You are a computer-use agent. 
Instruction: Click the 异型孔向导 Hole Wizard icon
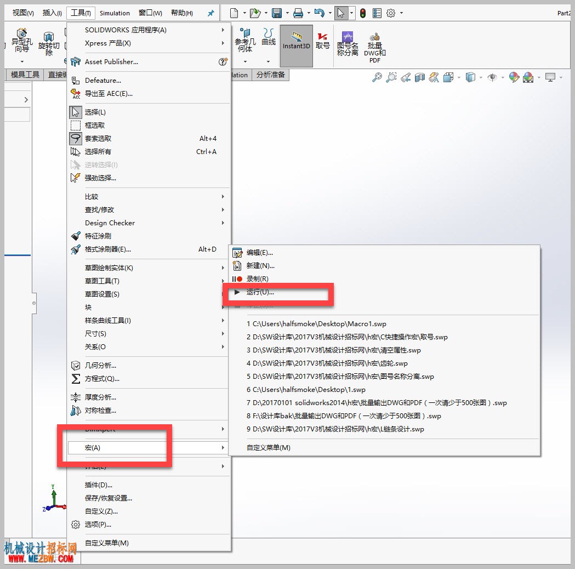click(x=21, y=41)
